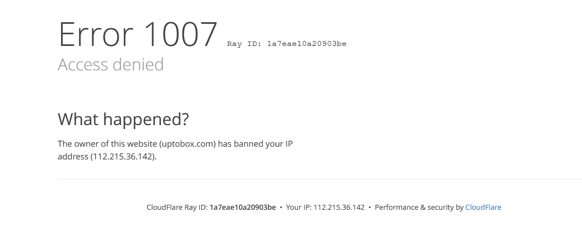Click the Your IP text in footer
The width and height of the screenshot is (582, 243).
(x=325, y=208)
